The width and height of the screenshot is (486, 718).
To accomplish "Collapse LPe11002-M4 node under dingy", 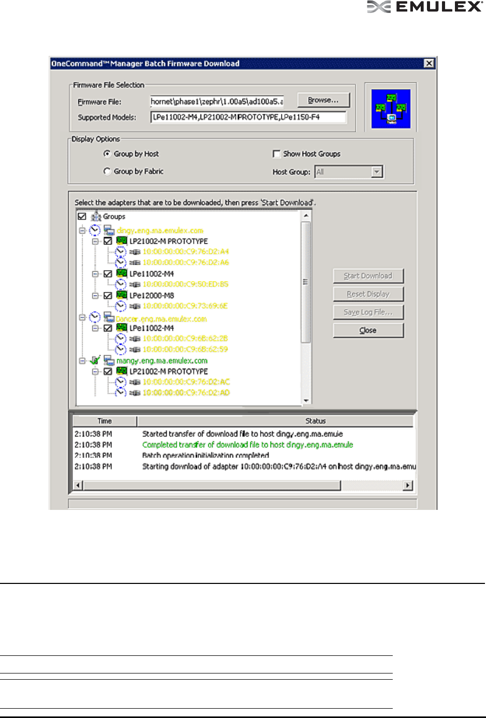I will click(x=95, y=274).
